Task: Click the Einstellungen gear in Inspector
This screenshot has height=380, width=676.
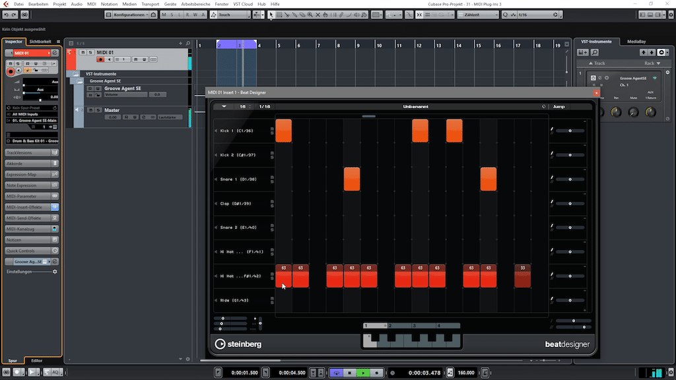Action: click(55, 272)
